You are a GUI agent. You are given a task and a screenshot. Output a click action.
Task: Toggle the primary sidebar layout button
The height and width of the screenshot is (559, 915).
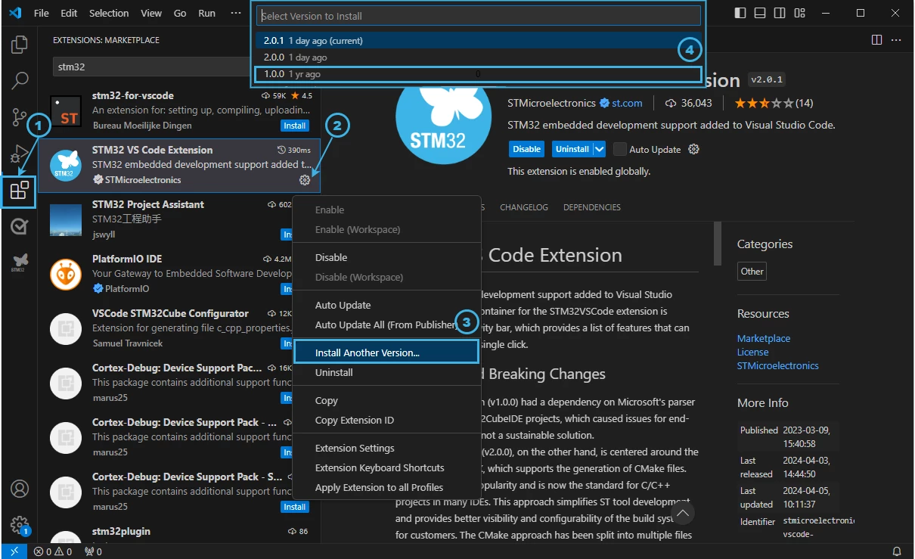click(740, 13)
